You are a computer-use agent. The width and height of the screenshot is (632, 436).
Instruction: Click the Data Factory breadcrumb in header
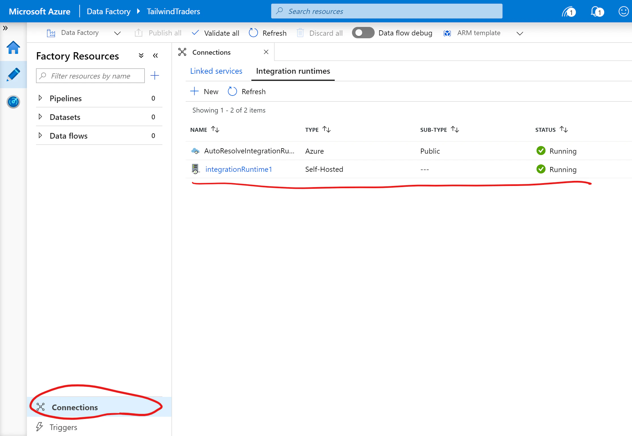coord(109,11)
